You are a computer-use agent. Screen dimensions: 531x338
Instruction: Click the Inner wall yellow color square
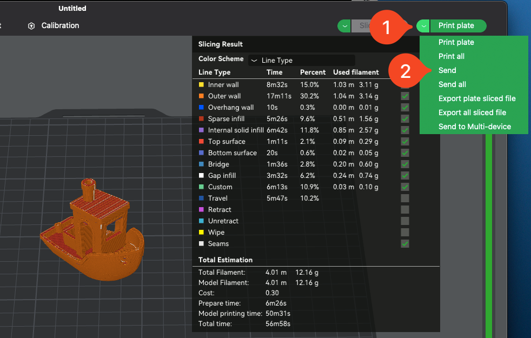[201, 85]
